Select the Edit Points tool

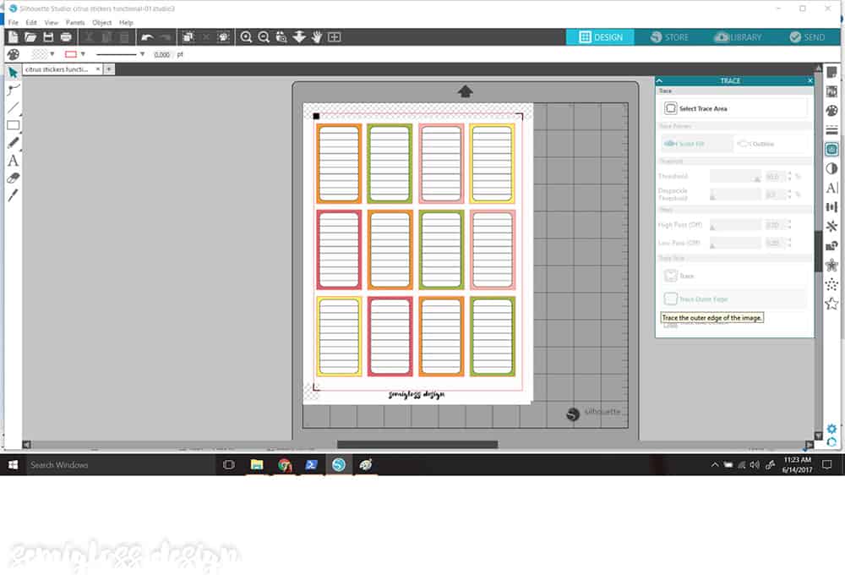[x=13, y=90]
